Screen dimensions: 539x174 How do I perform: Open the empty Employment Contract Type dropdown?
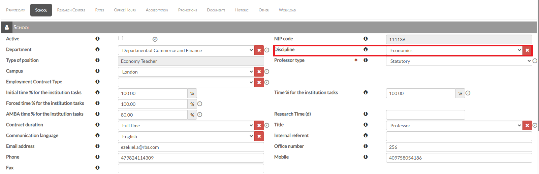(186, 83)
